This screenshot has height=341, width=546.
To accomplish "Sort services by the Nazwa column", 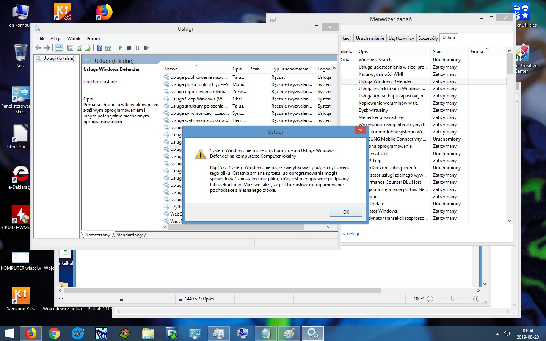I will pyautogui.click(x=196, y=69).
